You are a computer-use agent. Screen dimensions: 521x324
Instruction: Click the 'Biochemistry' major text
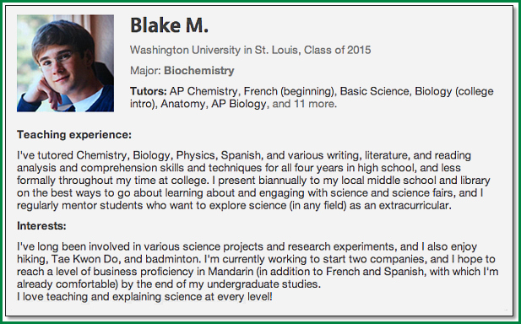pyautogui.click(x=199, y=70)
